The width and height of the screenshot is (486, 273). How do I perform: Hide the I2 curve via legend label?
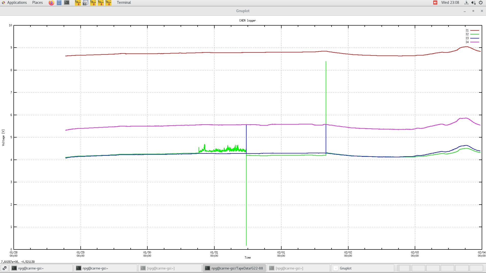point(467,34)
